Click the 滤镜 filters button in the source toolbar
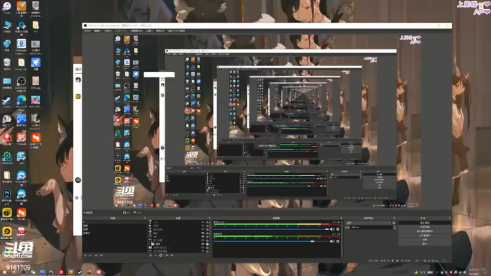Viewport: 491px width, 276px height. pyautogui.click(x=137, y=212)
